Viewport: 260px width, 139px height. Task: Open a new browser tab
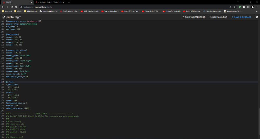69,2
